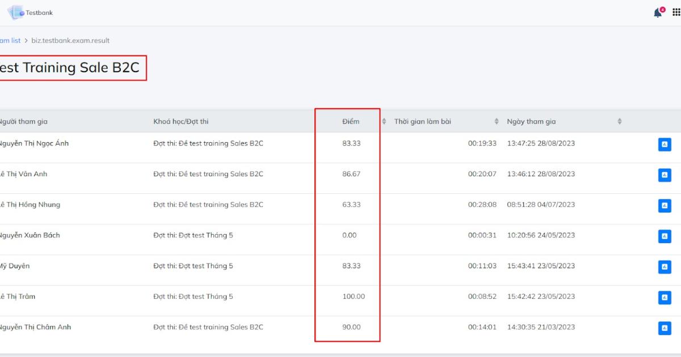
Task: Open report chart for Nguyễn Xuân Bách
Action: tap(665, 236)
